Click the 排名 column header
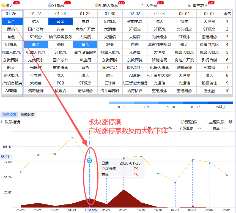This screenshot has height=213, width=236. point(227,13)
